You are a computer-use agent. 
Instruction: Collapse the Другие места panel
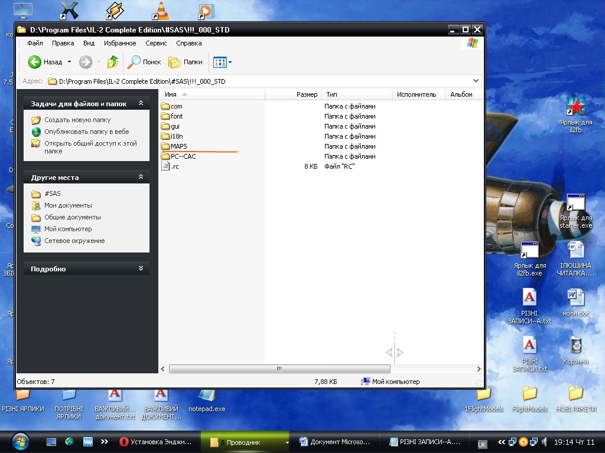[141, 177]
